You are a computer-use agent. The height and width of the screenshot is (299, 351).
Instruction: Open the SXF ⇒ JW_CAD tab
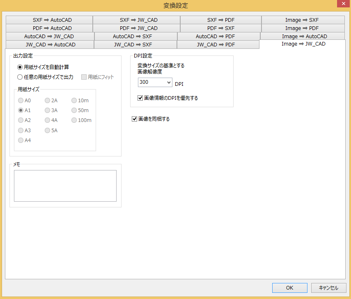tap(137, 20)
